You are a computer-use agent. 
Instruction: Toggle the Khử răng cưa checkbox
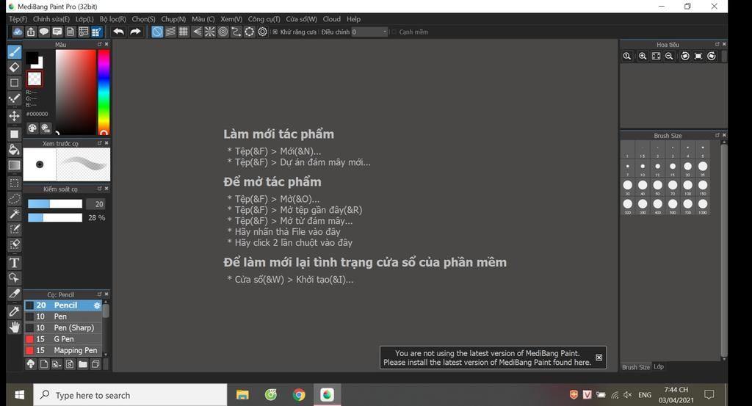pyautogui.click(x=275, y=32)
